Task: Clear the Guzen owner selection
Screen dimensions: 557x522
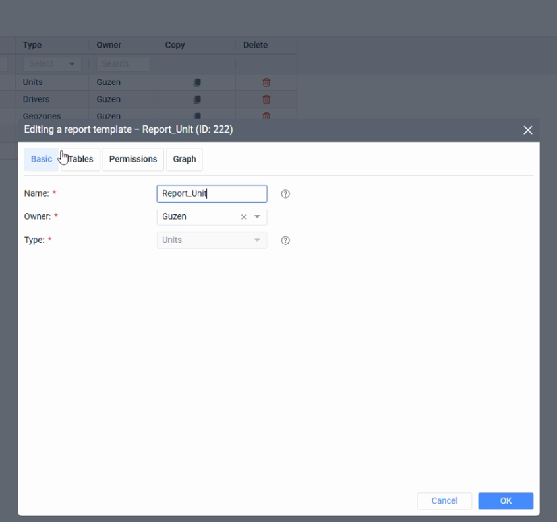Action: [x=243, y=217]
